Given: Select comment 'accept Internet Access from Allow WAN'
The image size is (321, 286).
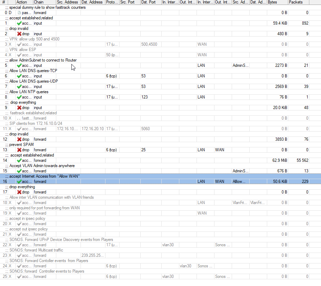Looking at the screenshot, I should (44, 176).
